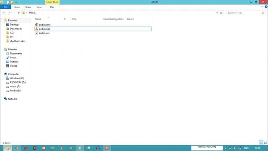Select the audio.wav file
This screenshot has height=151, width=268.
(44, 33)
